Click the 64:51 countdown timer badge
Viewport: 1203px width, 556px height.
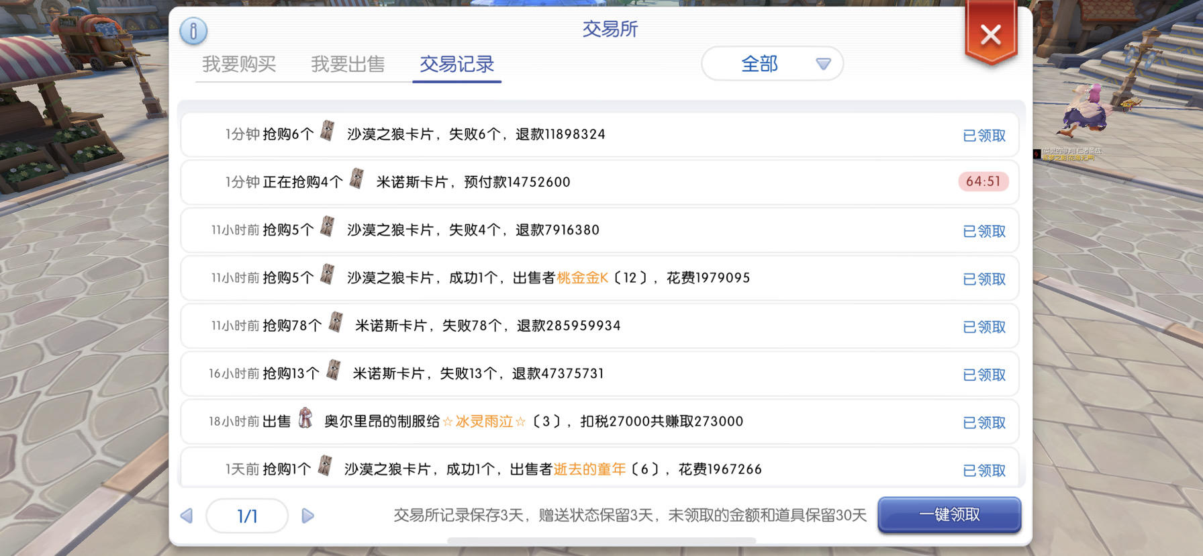pyautogui.click(x=983, y=181)
